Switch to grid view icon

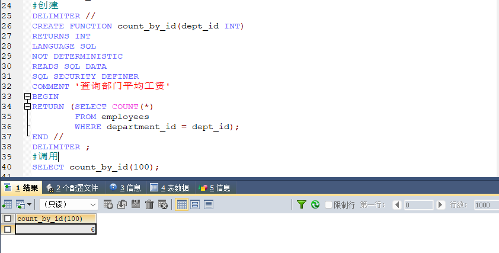(182, 204)
